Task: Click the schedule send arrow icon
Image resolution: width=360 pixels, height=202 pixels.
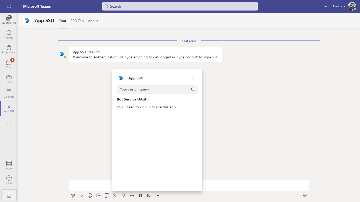Action: tap(115, 195)
